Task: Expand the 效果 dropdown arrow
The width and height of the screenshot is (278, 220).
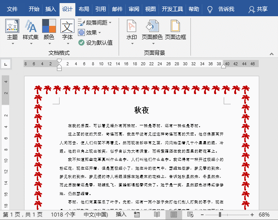Action: point(99,32)
